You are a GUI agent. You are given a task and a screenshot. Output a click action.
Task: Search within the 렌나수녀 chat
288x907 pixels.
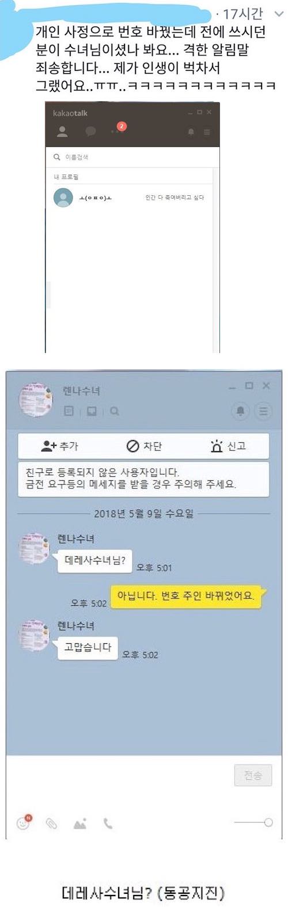[x=114, y=411]
